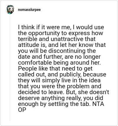This screenshot has width=118, height=126.
Task: Click the text "People like that need to get"
Action: [55, 68]
